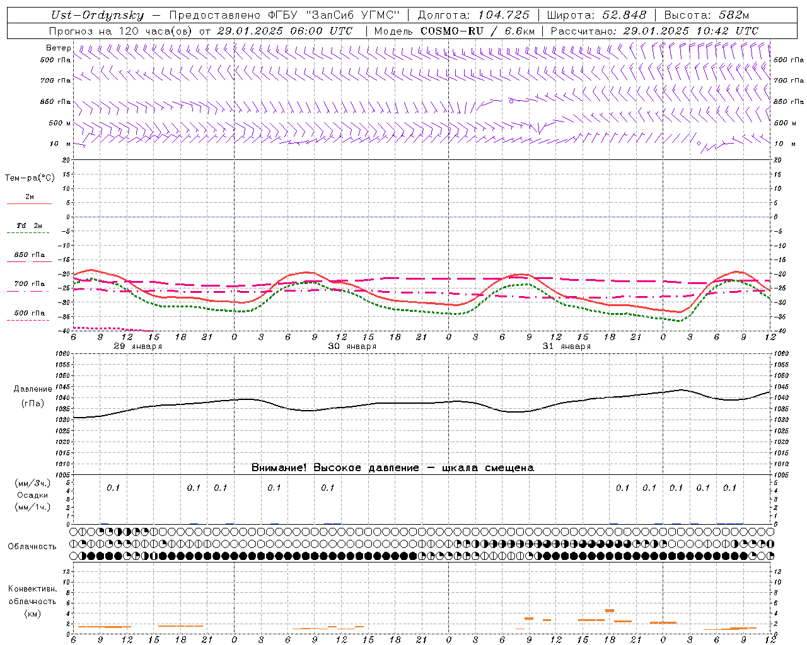Screen dimensions: 807x645
Task: Click the Ust-Ordynsky station title
Action: 97,16
